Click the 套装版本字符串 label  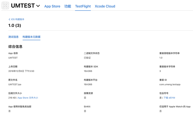point(167,67)
